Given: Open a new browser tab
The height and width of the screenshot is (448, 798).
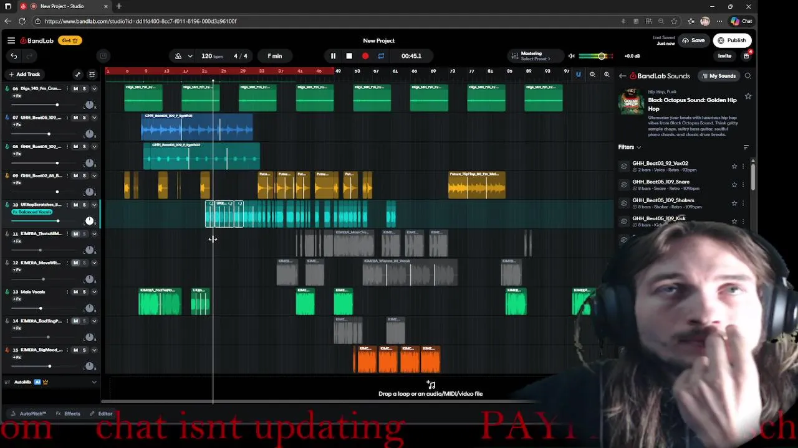Looking at the screenshot, I should [x=118, y=6].
